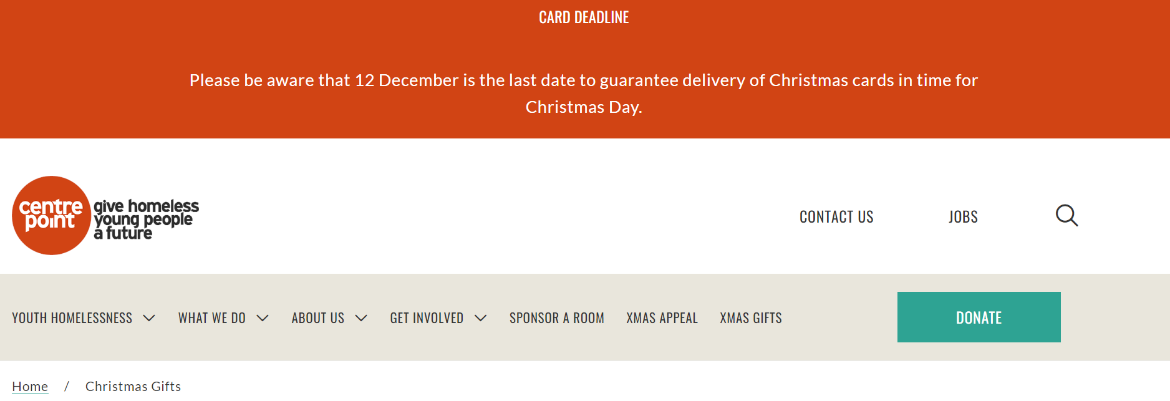This screenshot has width=1170, height=401.
Task: Click the Centrepoint orange circle logo
Action: (51, 216)
